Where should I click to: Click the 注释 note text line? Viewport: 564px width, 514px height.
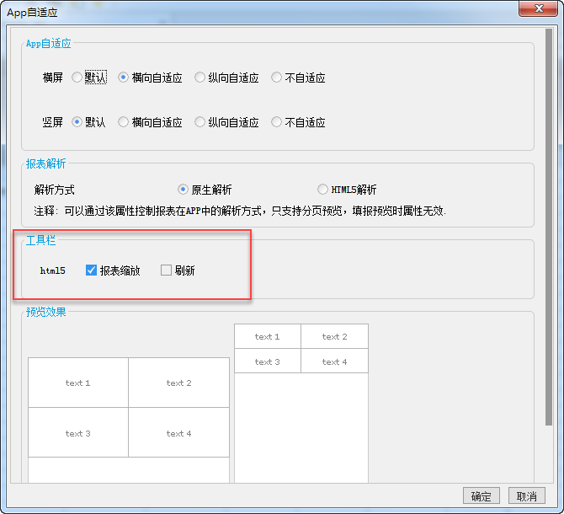tap(240, 211)
